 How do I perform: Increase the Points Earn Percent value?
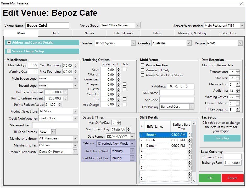pyautogui.click(x=65, y=91)
